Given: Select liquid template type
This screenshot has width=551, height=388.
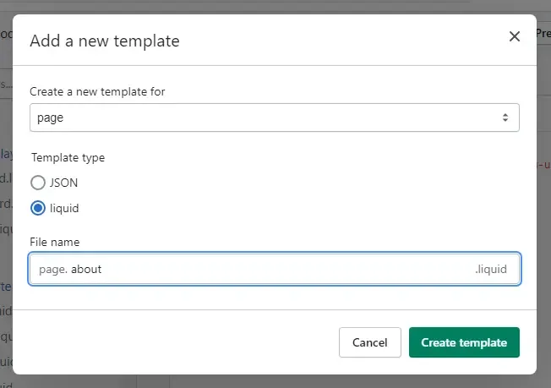Looking at the screenshot, I should pos(38,208).
